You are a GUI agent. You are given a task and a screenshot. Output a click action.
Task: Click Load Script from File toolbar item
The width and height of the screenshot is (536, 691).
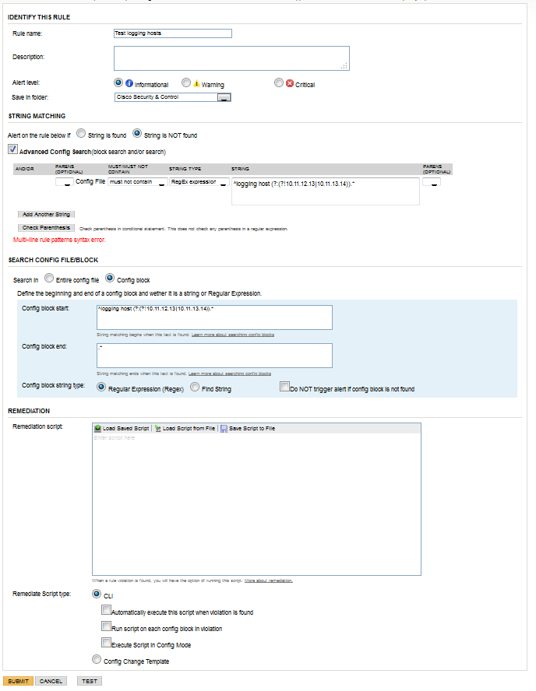click(185, 428)
